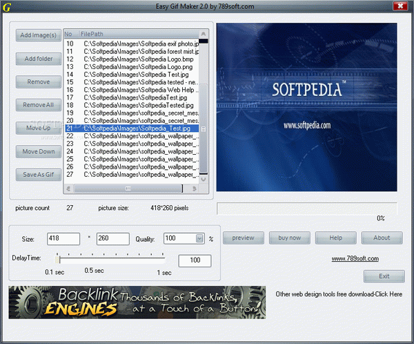Click the height size field showing 260
The image size is (414, 344).
coord(112,238)
